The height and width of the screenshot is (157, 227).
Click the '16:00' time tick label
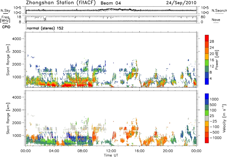point(139,151)
